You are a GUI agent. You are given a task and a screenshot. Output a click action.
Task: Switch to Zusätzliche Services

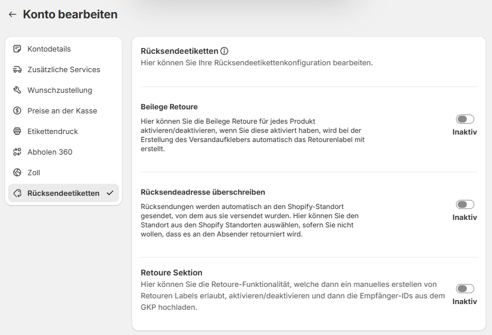point(64,69)
